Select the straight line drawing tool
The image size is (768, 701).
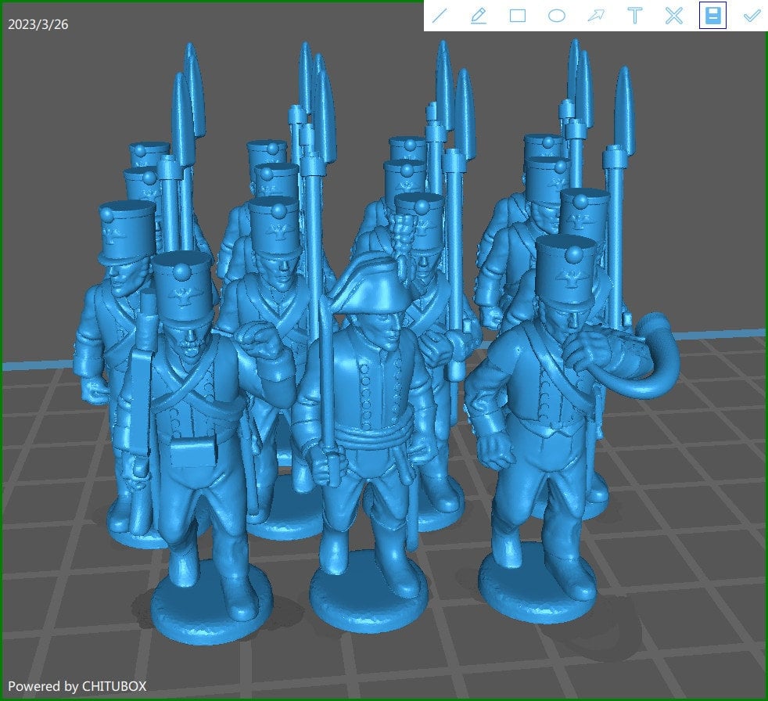440,16
